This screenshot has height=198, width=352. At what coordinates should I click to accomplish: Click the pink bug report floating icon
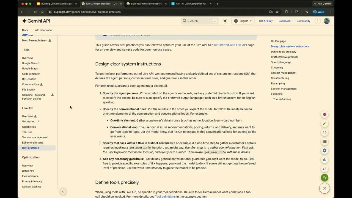[x=324, y=114]
